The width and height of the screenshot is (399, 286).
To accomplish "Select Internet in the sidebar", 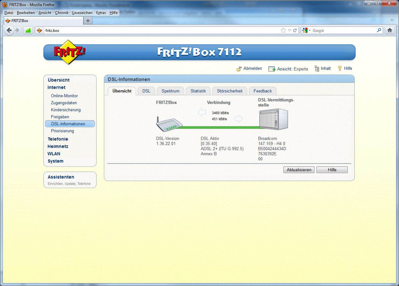I will click(x=56, y=87).
